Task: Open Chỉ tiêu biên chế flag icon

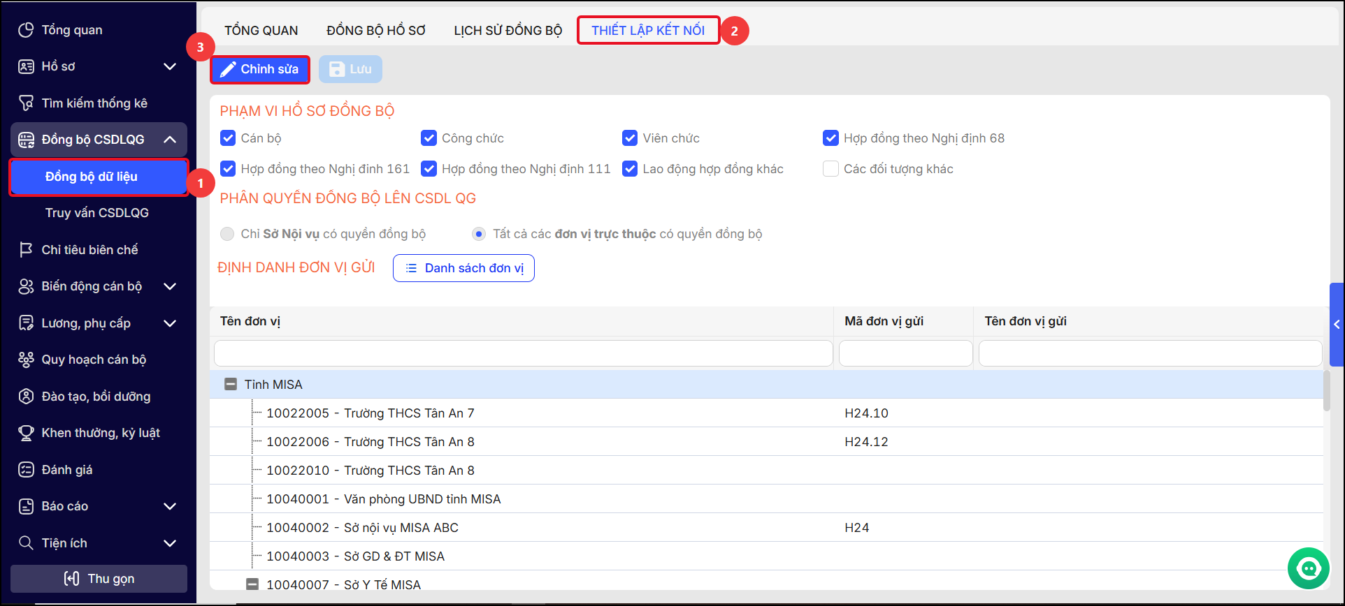Action: [x=26, y=250]
